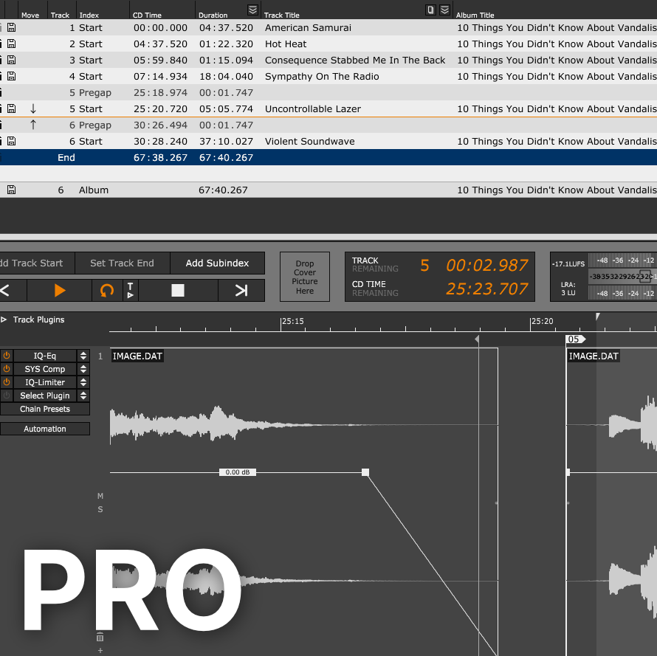Open the Chain Presets panel

point(45,409)
